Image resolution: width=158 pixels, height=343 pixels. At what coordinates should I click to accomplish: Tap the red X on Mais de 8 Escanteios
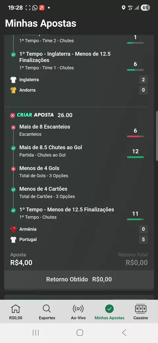point(13,128)
